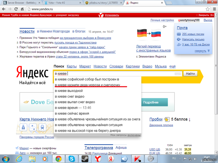This screenshot has width=218, height=163.
Task: Click the 'Установить' link in Turbo bar
Action: click(111, 15)
